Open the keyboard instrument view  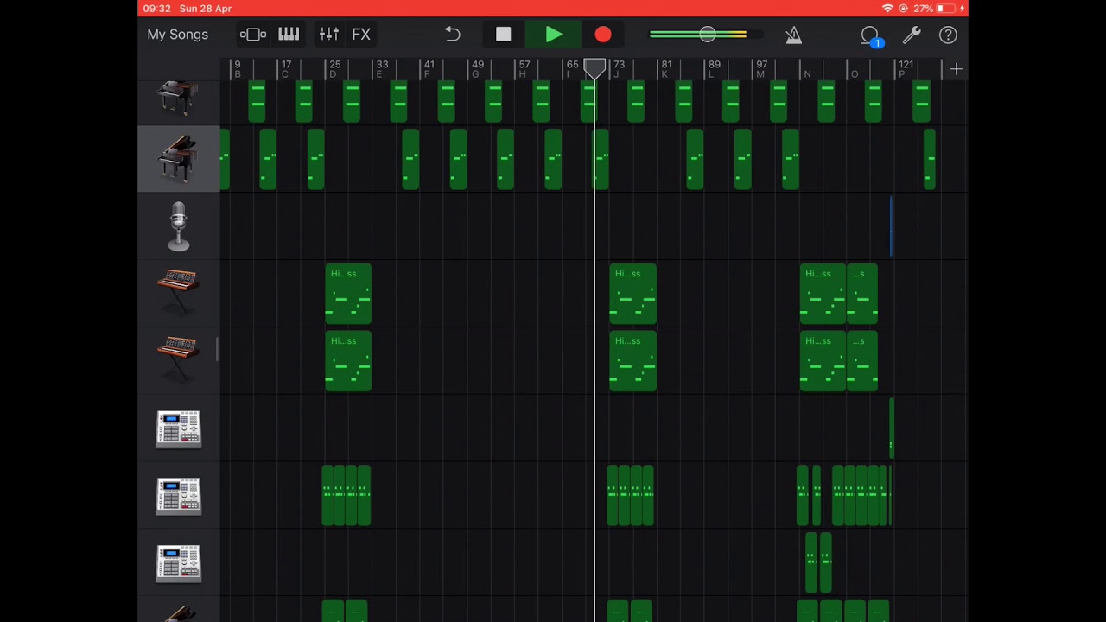pyautogui.click(x=289, y=35)
